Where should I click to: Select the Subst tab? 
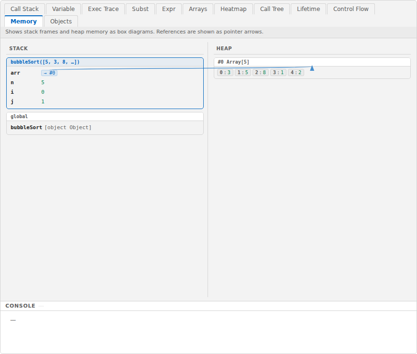140,9
